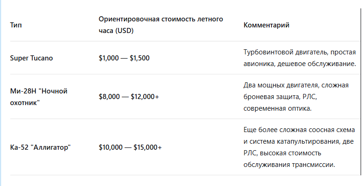Click the "Комментарий" column header

click(266, 25)
